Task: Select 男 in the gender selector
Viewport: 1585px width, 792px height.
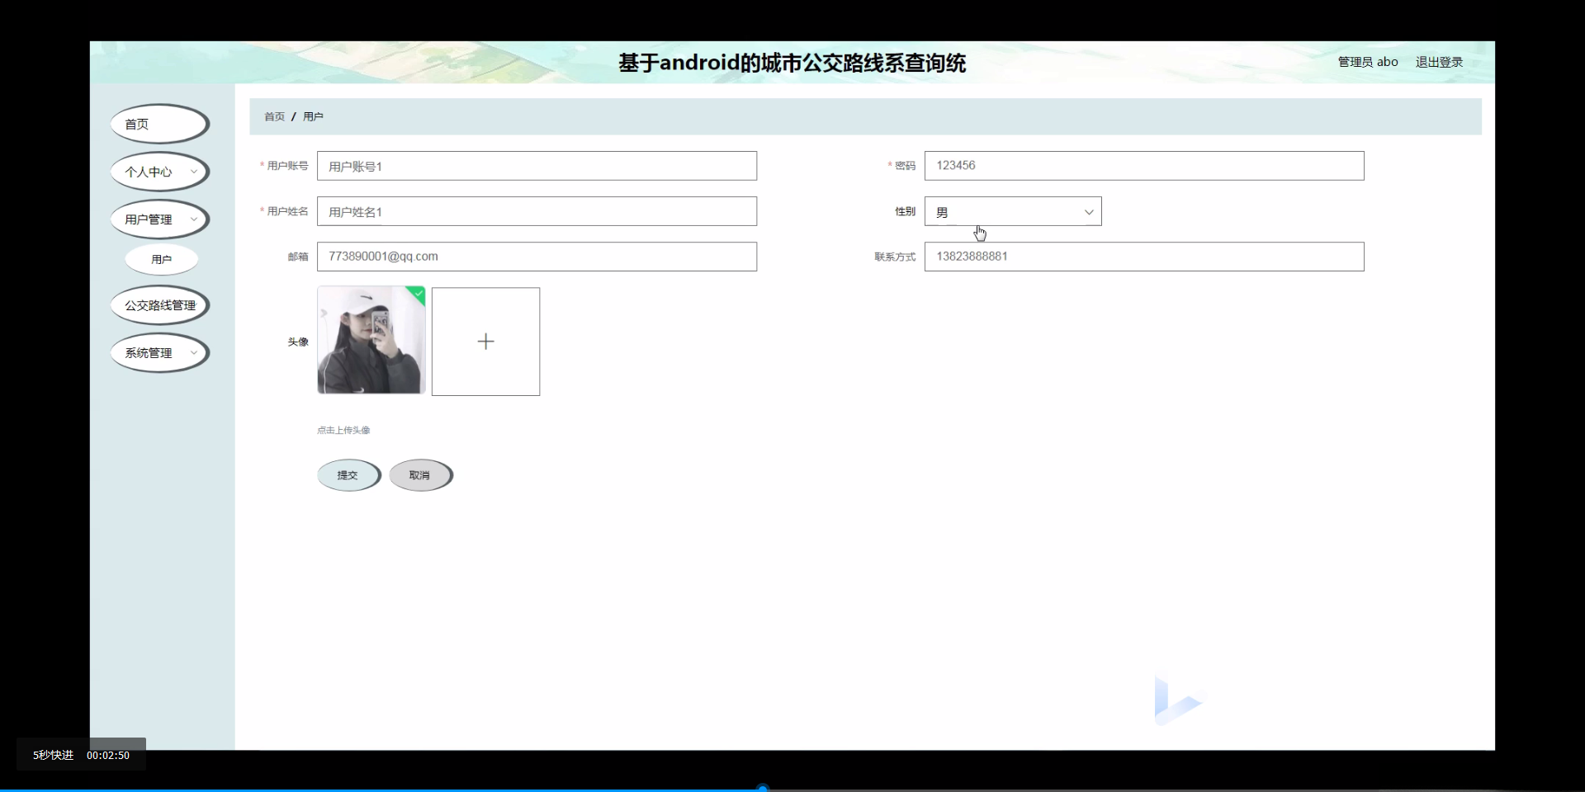Action: (1013, 211)
